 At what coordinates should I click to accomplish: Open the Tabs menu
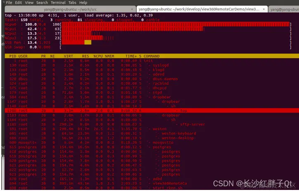pyautogui.click(x=72, y=2)
